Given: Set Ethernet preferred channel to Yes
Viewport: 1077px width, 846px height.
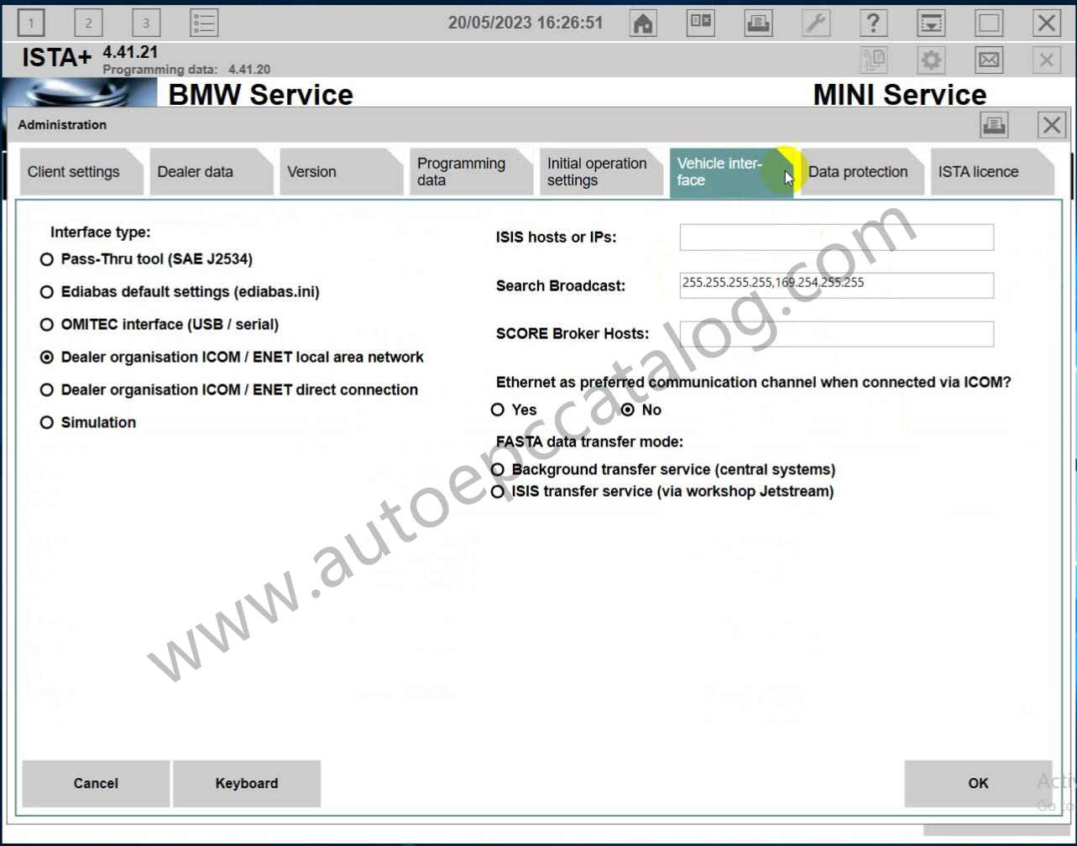Looking at the screenshot, I should [x=498, y=410].
